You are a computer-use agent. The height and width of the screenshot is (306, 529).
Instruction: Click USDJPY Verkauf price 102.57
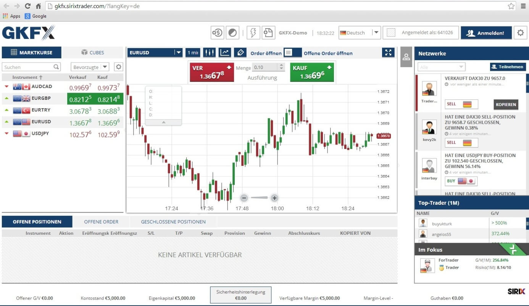(x=80, y=134)
